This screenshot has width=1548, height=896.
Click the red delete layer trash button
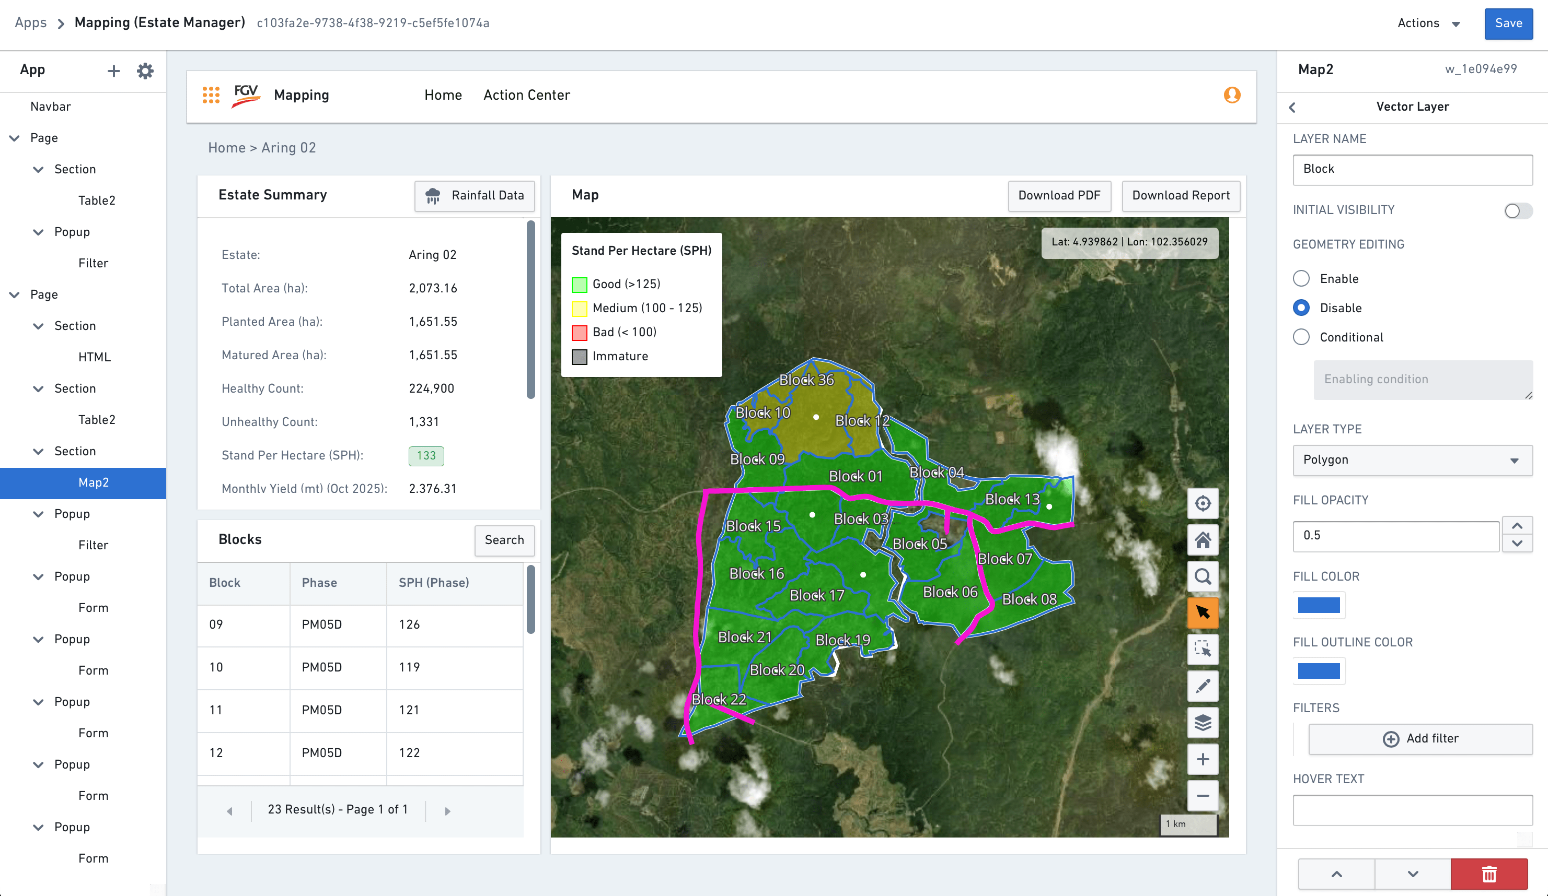point(1488,874)
